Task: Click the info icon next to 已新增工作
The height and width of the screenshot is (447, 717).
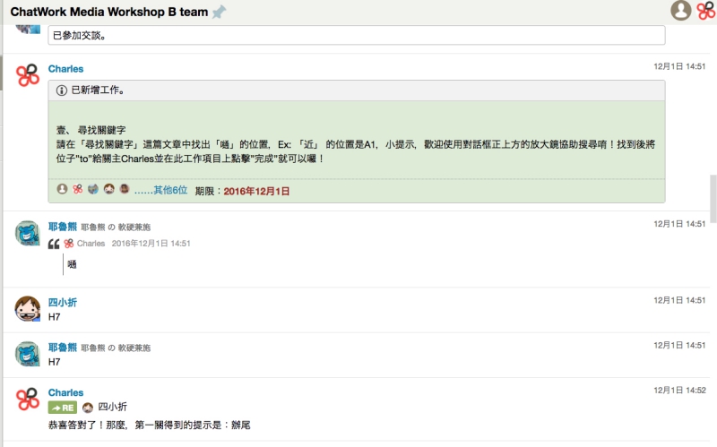Action: (x=61, y=90)
